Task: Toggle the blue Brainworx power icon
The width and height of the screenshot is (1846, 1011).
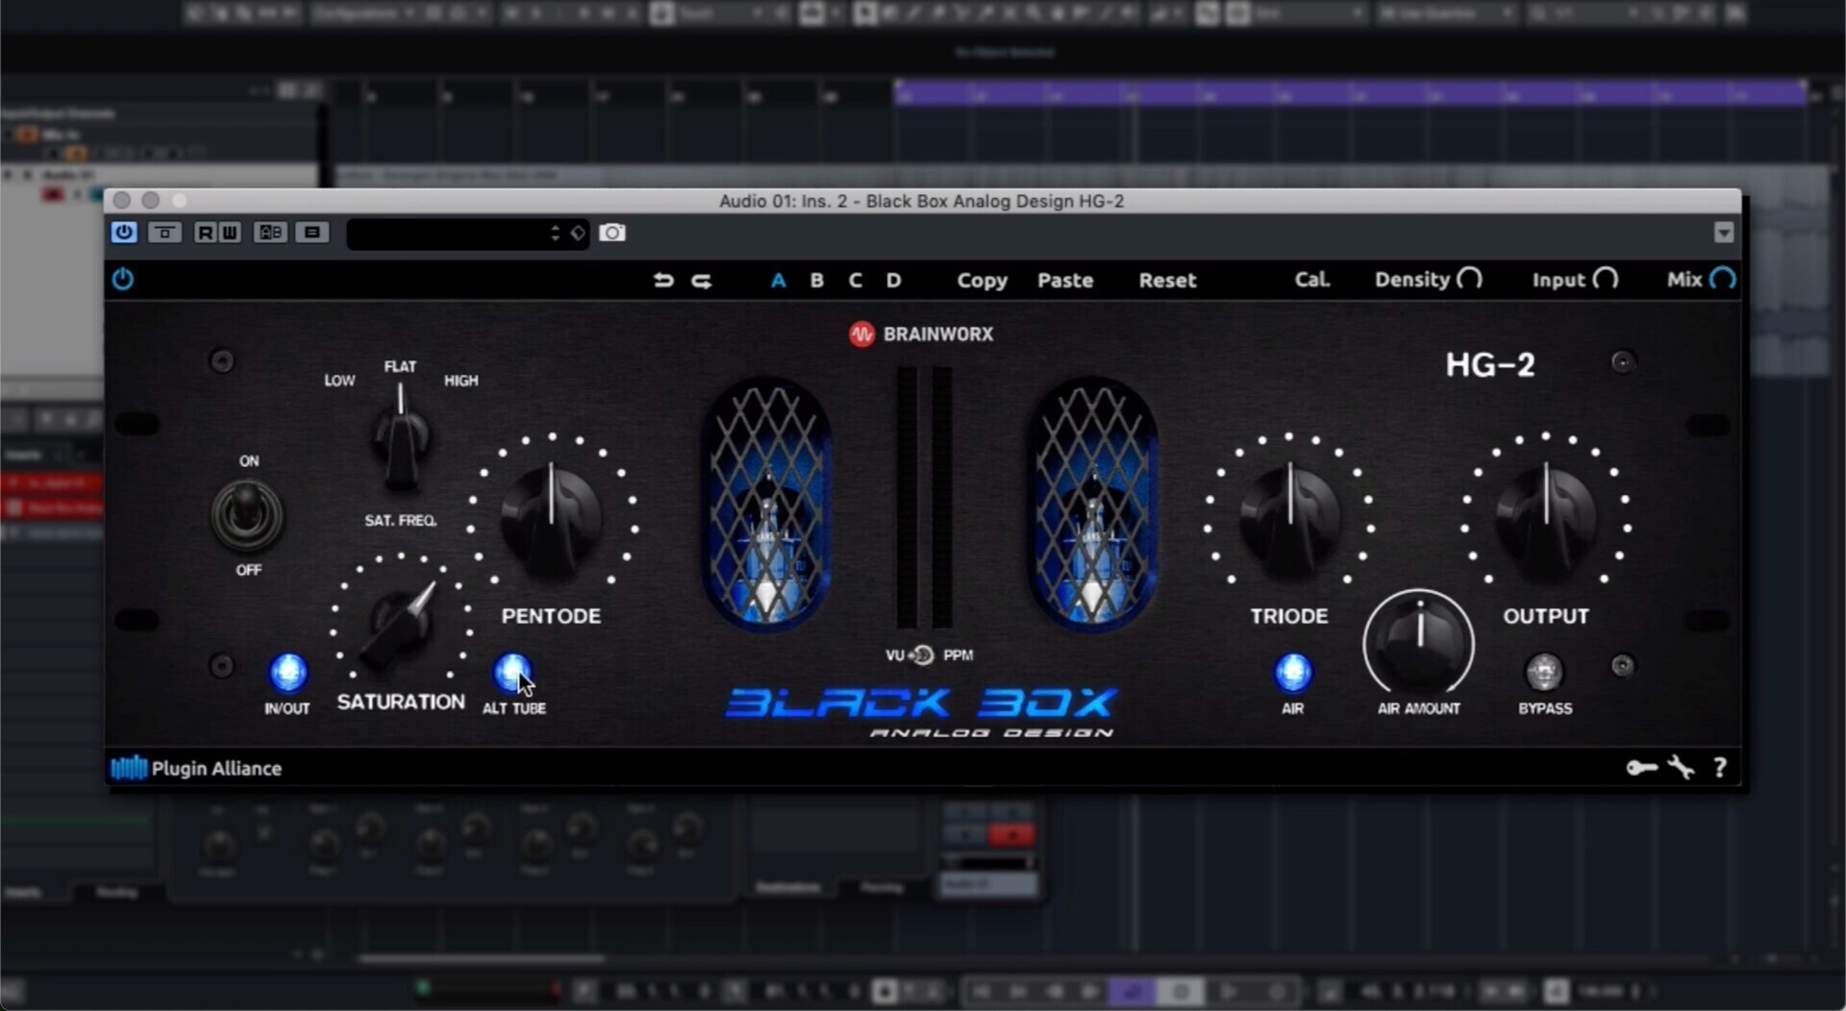Action: (123, 280)
